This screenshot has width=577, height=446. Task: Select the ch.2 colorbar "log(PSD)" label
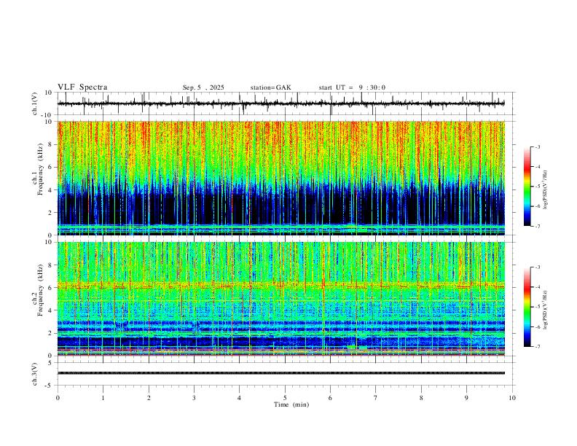click(546, 310)
